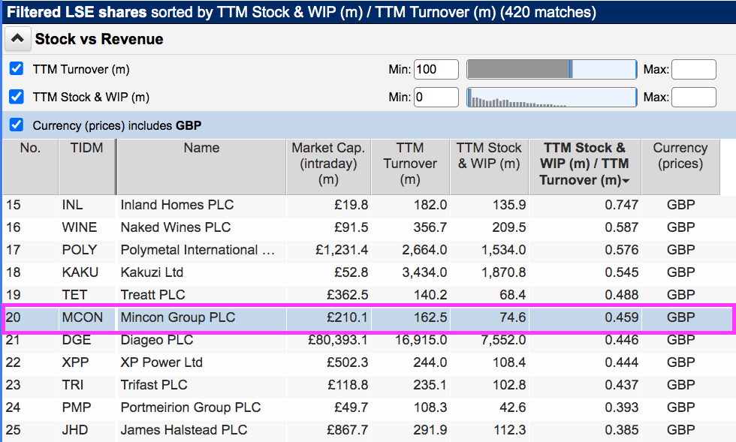
Task: Set TTM Turnover Max value field
Action: pyautogui.click(x=694, y=70)
